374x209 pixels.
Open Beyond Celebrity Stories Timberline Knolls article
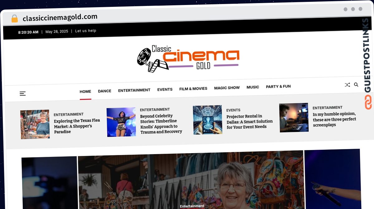161,124
